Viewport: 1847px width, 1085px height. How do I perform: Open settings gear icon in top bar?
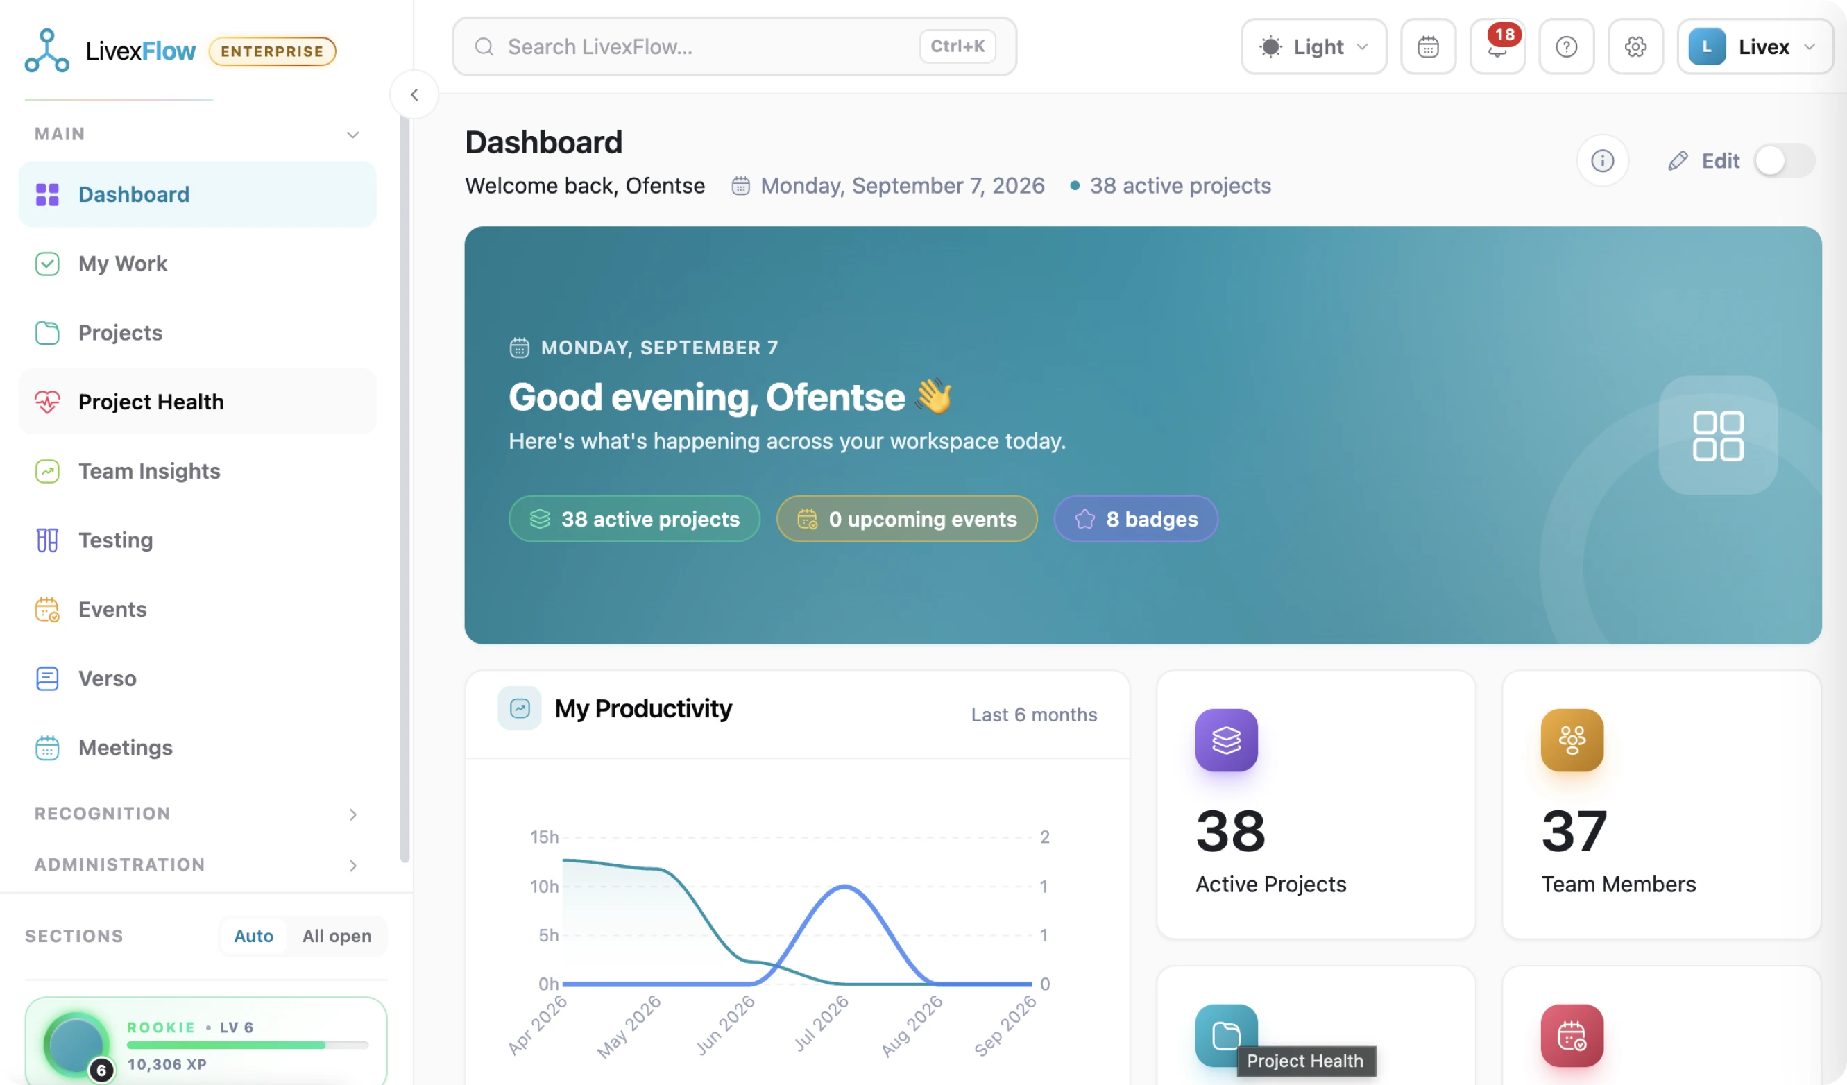[x=1635, y=47]
